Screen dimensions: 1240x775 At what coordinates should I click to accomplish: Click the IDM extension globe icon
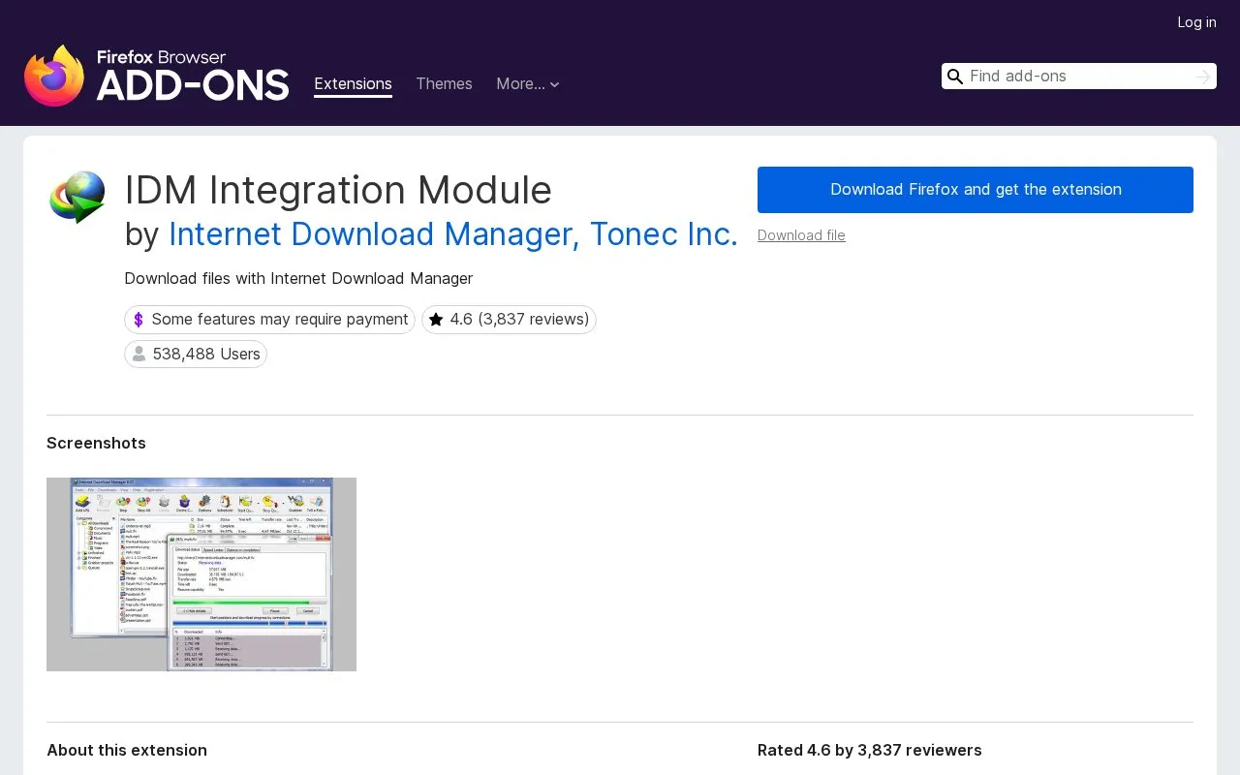77,197
